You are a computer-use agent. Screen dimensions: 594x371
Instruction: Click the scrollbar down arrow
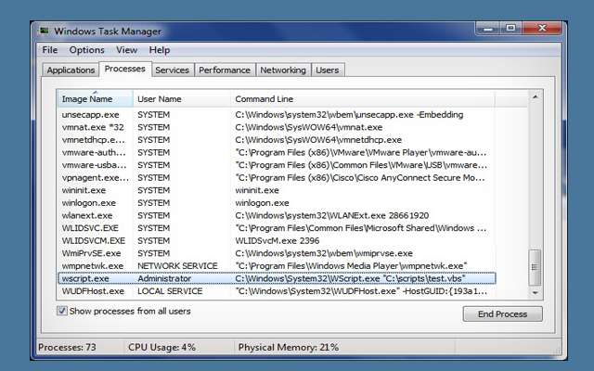pos(534,291)
